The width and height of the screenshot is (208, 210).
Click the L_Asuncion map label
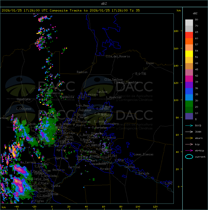(114, 97)
